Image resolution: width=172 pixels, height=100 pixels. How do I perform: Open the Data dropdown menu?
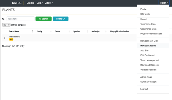pos(40,3)
